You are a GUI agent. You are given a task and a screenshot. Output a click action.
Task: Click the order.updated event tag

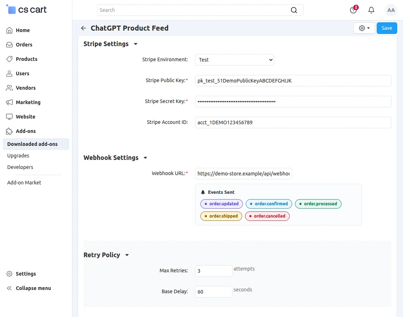pos(222,204)
